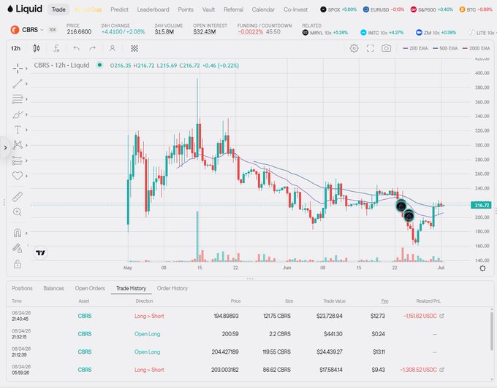Screen dimensions: 497x388
Task: Open the Balances tab
Action: click(53, 288)
